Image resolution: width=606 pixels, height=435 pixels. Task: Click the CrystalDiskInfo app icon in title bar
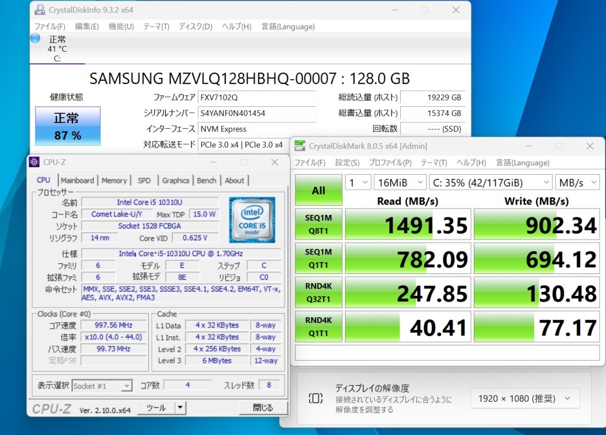click(40, 10)
